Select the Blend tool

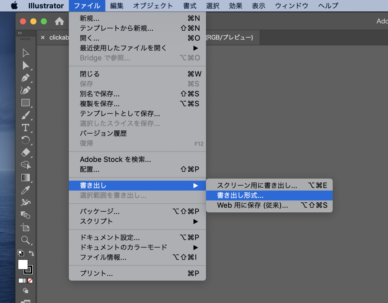[x=26, y=215]
